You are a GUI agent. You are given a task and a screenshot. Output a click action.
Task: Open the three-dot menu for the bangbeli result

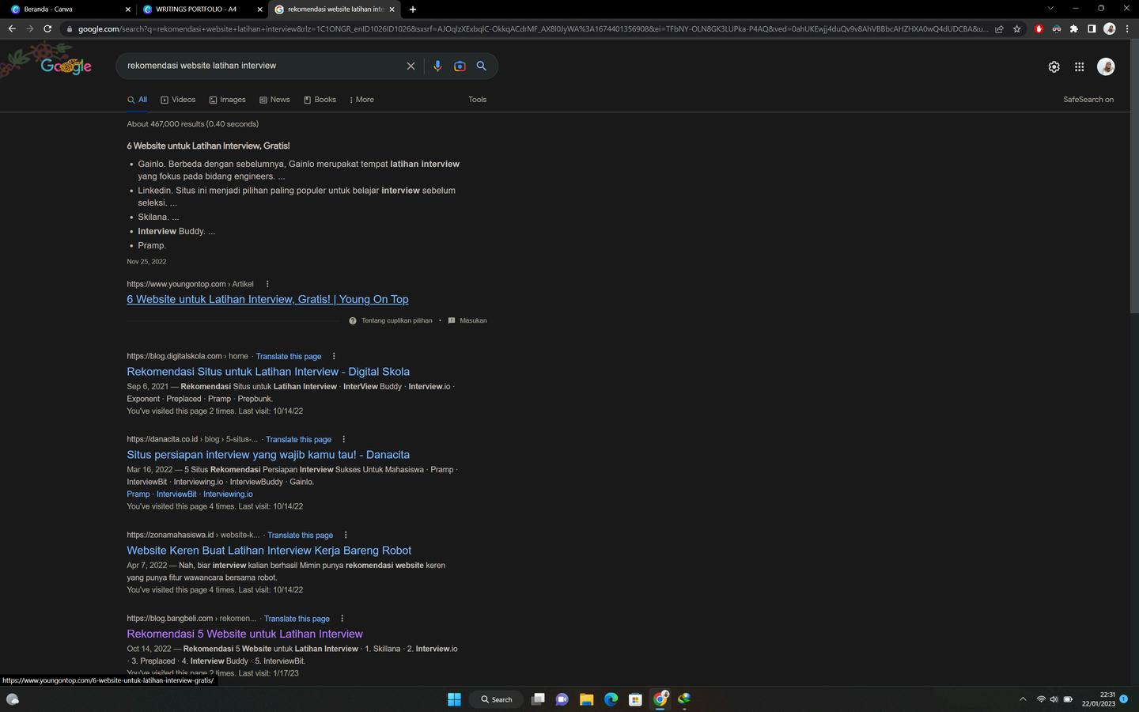[342, 619]
